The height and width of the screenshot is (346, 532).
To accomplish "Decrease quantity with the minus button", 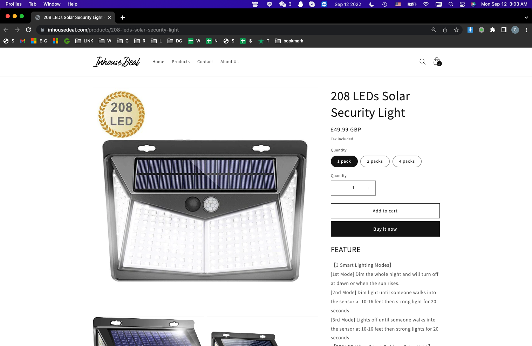I will pos(338,188).
